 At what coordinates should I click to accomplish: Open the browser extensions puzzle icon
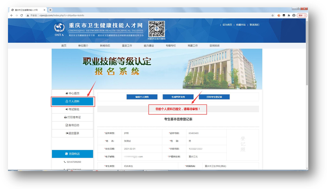(289, 16)
